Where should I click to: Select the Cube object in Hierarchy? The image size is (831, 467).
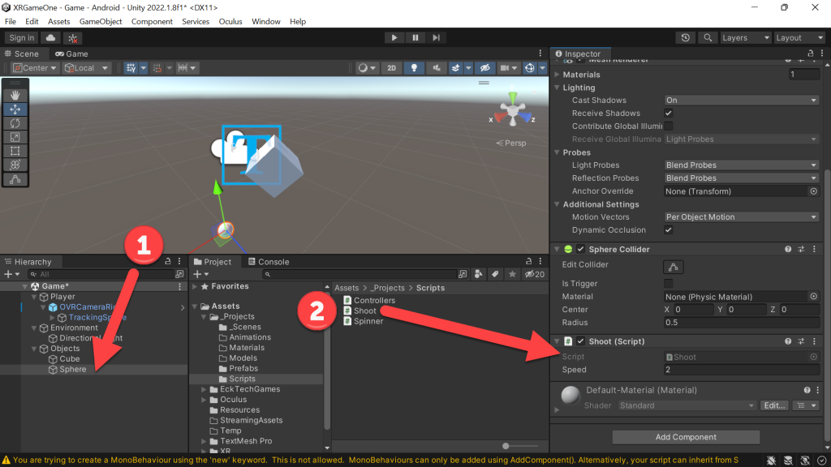click(x=70, y=359)
